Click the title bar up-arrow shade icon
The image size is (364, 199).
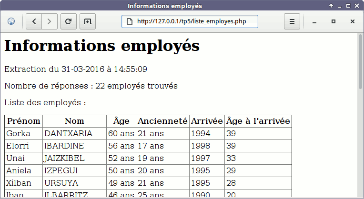point(331,6)
